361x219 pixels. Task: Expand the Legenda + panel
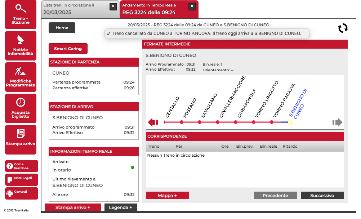point(120,207)
